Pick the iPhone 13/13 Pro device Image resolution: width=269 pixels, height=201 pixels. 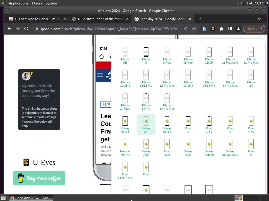[209, 79]
